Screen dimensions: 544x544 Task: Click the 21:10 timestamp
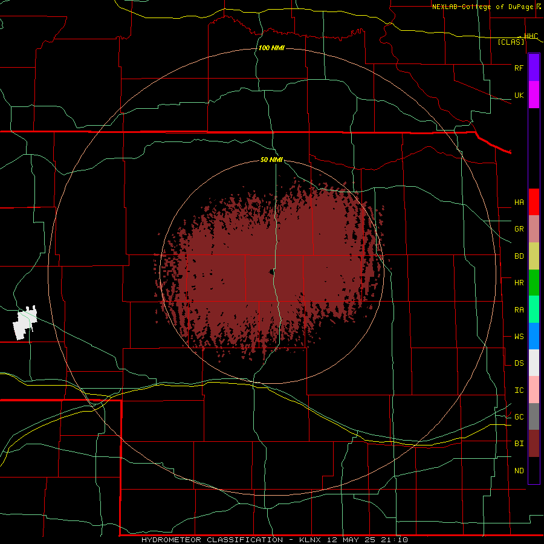pyautogui.click(x=393, y=540)
